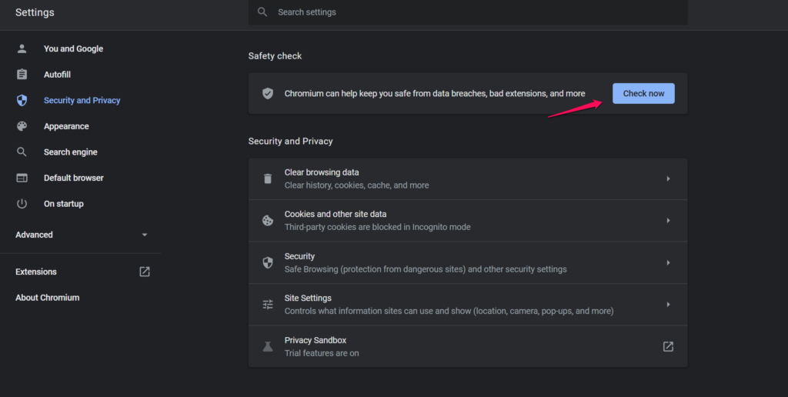Open Cookies and other site data
Screen dimensions: 788x397
click(x=468, y=221)
